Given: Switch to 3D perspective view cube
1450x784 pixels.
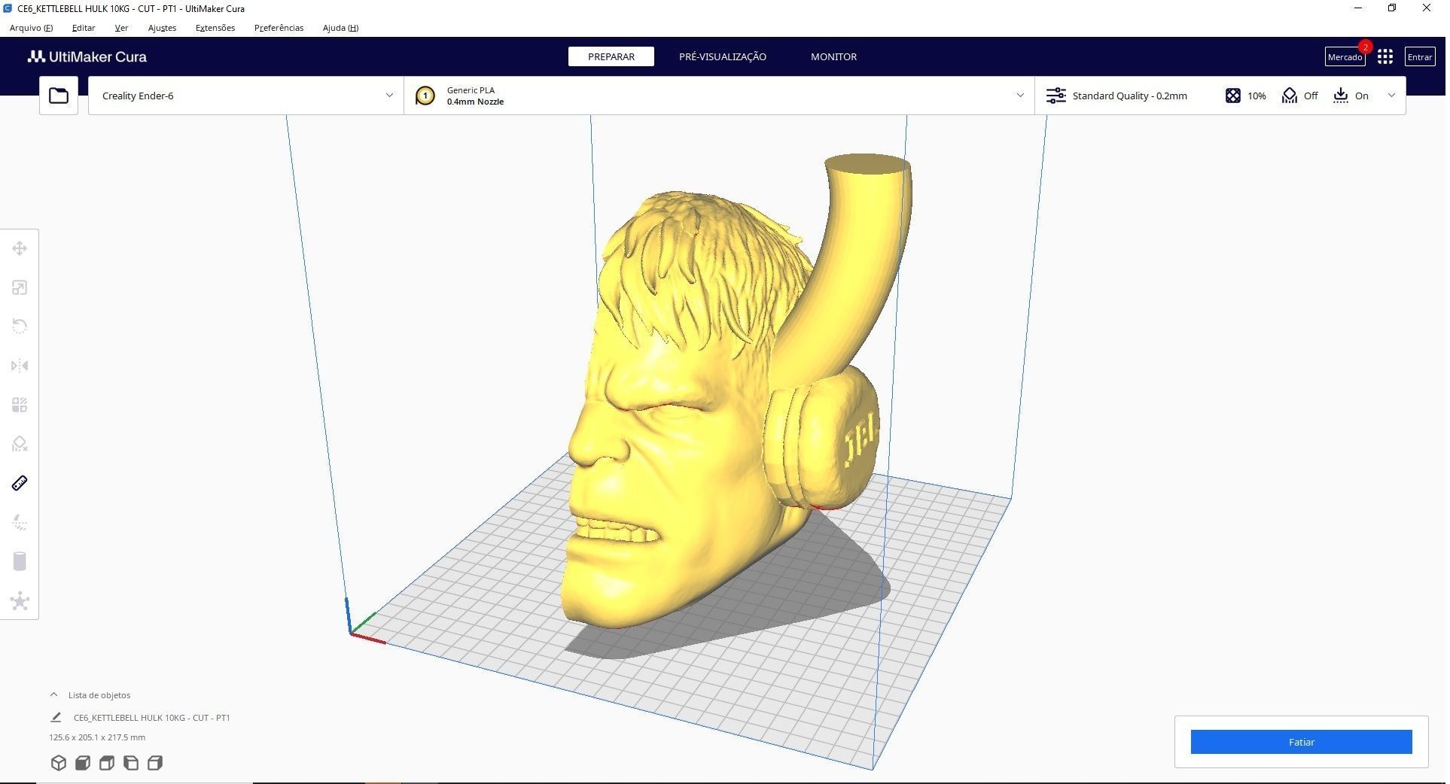Looking at the screenshot, I should click(x=59, y=763).
